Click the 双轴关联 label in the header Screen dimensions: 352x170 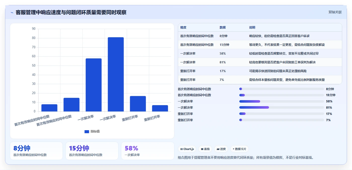click(335, 12)
